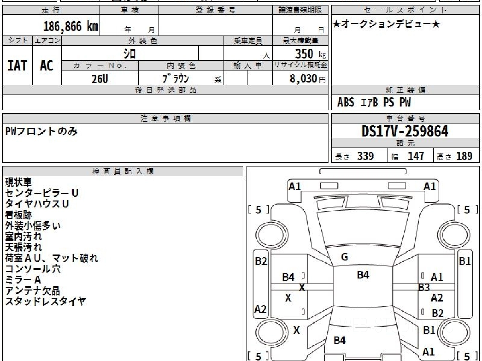Select the inspector note 外装小傷多い
482x361 pixels.
pyautogui.click(x=33, y=225)
